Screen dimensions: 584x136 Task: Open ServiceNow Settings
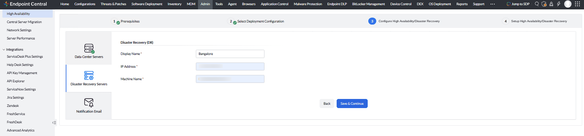(21, 89)
